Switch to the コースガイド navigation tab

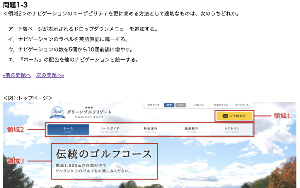coord(110,130)
